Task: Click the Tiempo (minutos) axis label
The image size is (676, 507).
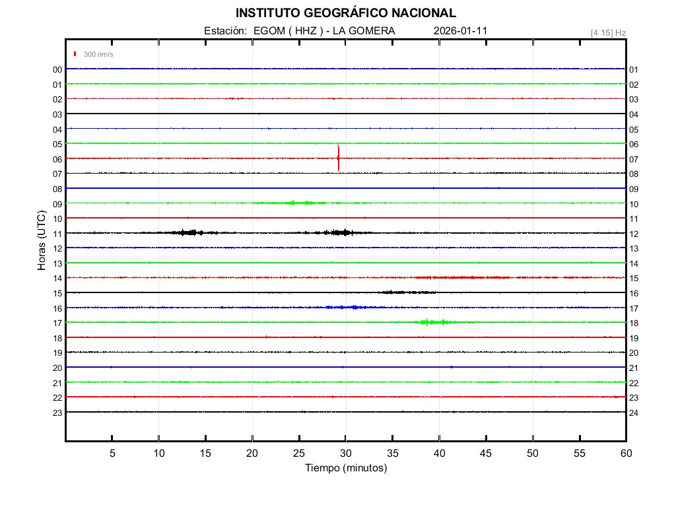Action: pos(345,468)
